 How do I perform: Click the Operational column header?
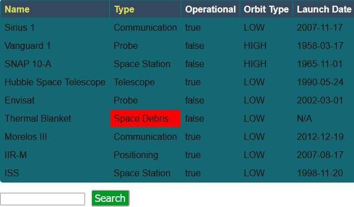click(211, 9)
